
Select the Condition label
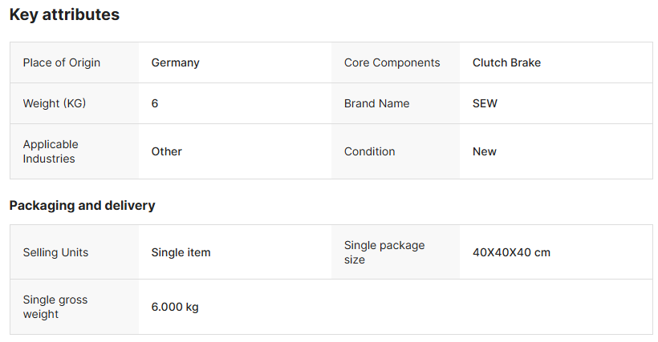tap(370, 151)
